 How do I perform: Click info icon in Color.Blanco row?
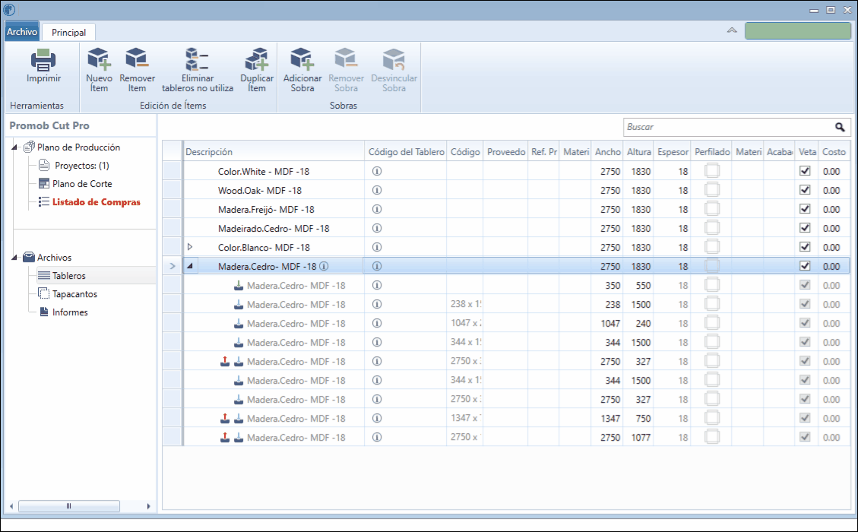coord(377,248)
